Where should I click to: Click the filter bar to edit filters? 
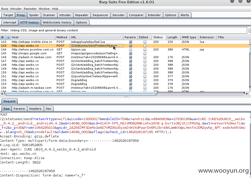point(123,30)
